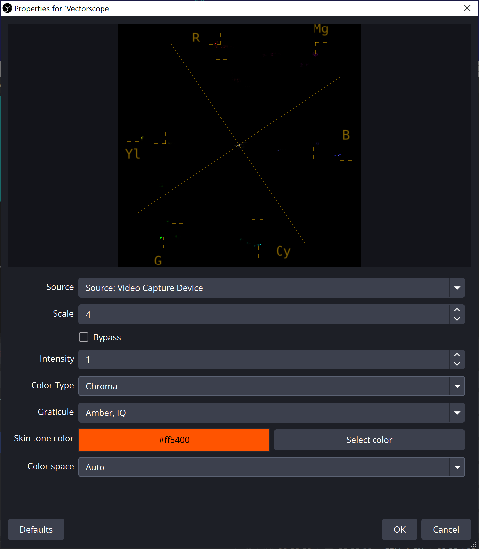Open the Graticule dropdown showing Amber, IQ
This screenshot has width=479, height=549.
tap(271, 413)
